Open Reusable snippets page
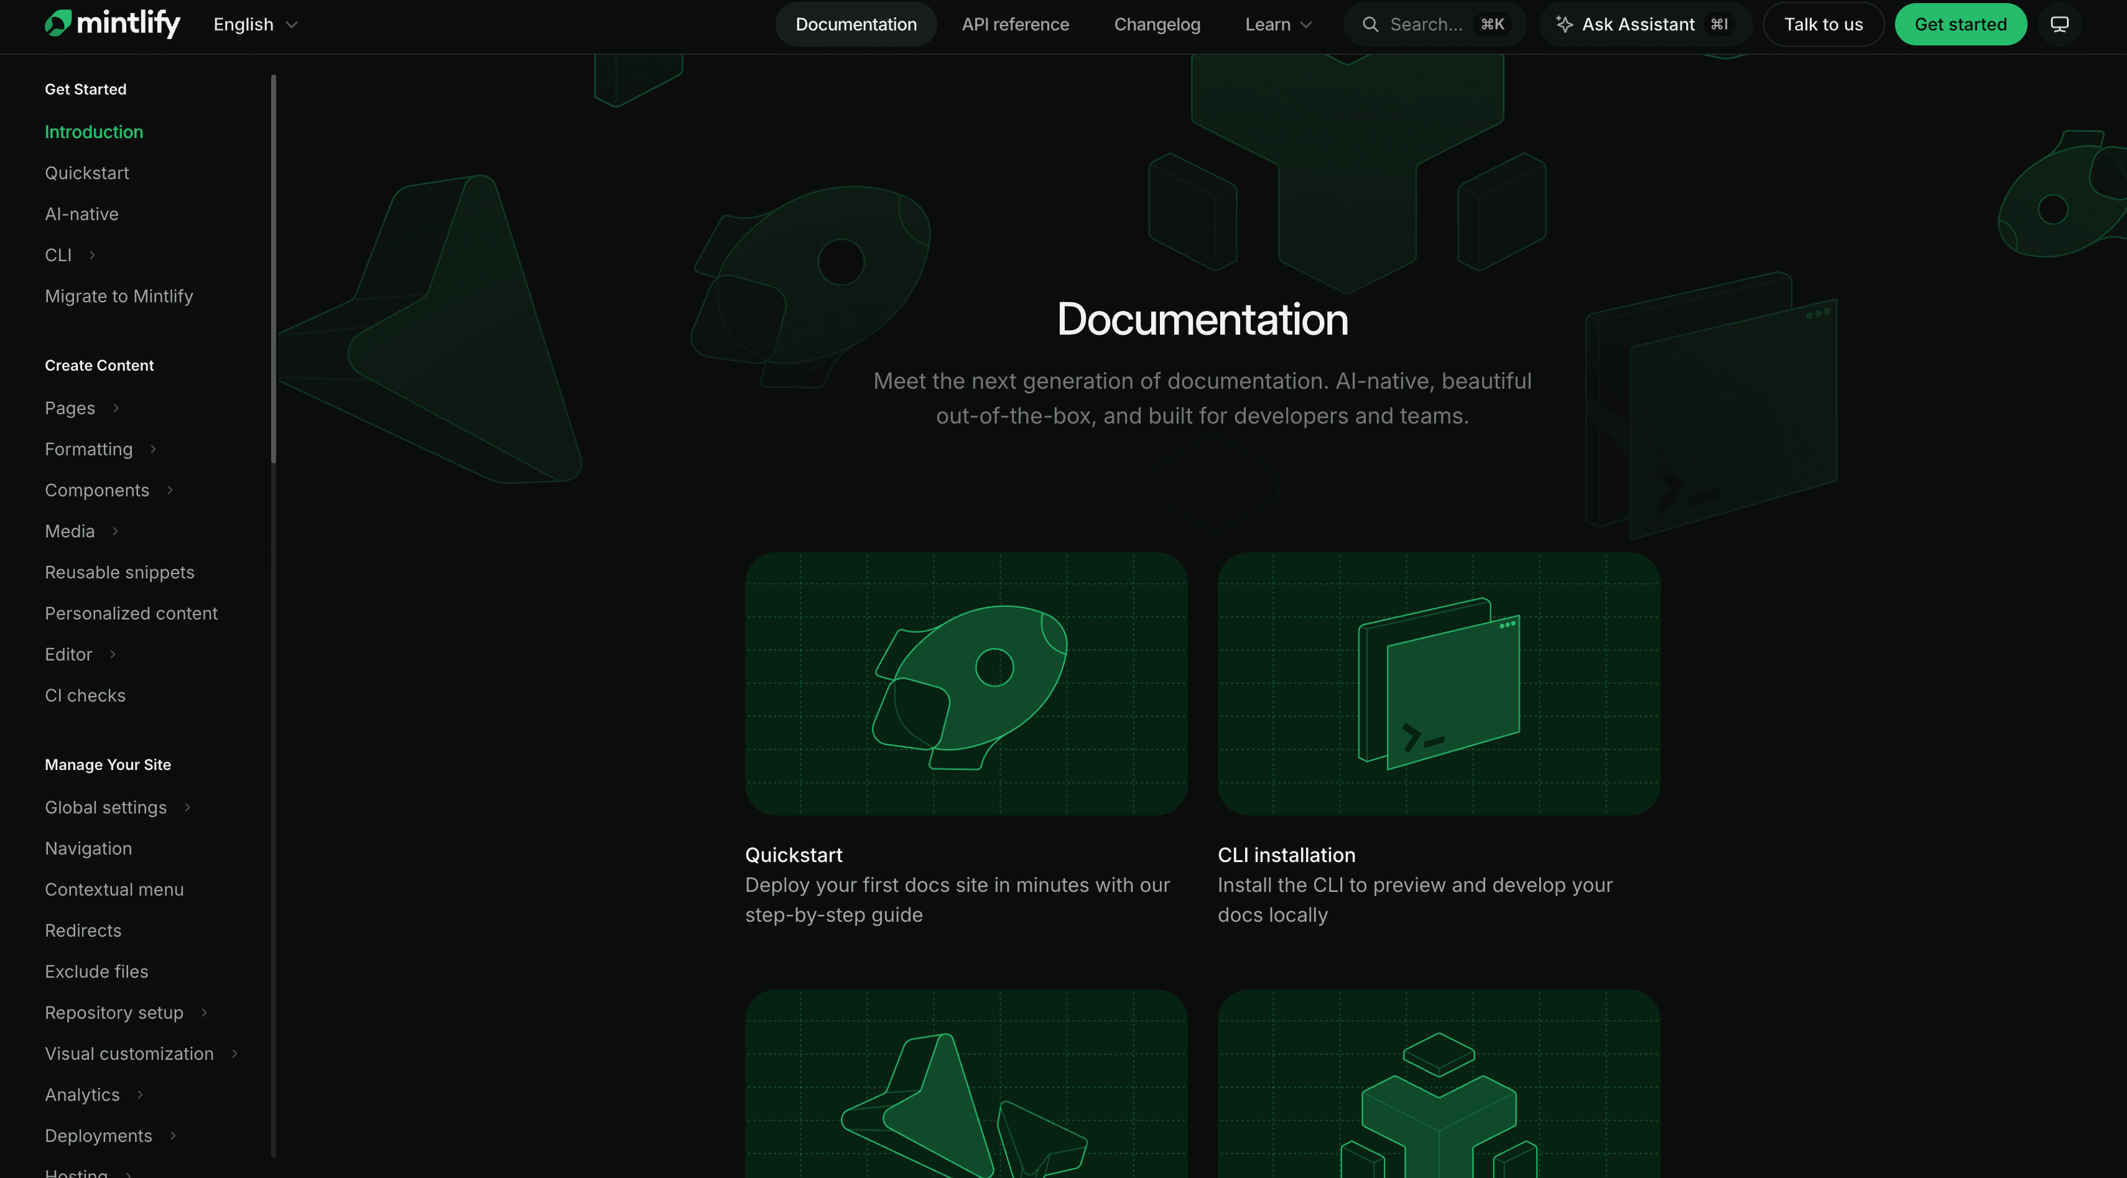The height and width of the screenshot is (1178, 2127). click(x=120, y=573)
